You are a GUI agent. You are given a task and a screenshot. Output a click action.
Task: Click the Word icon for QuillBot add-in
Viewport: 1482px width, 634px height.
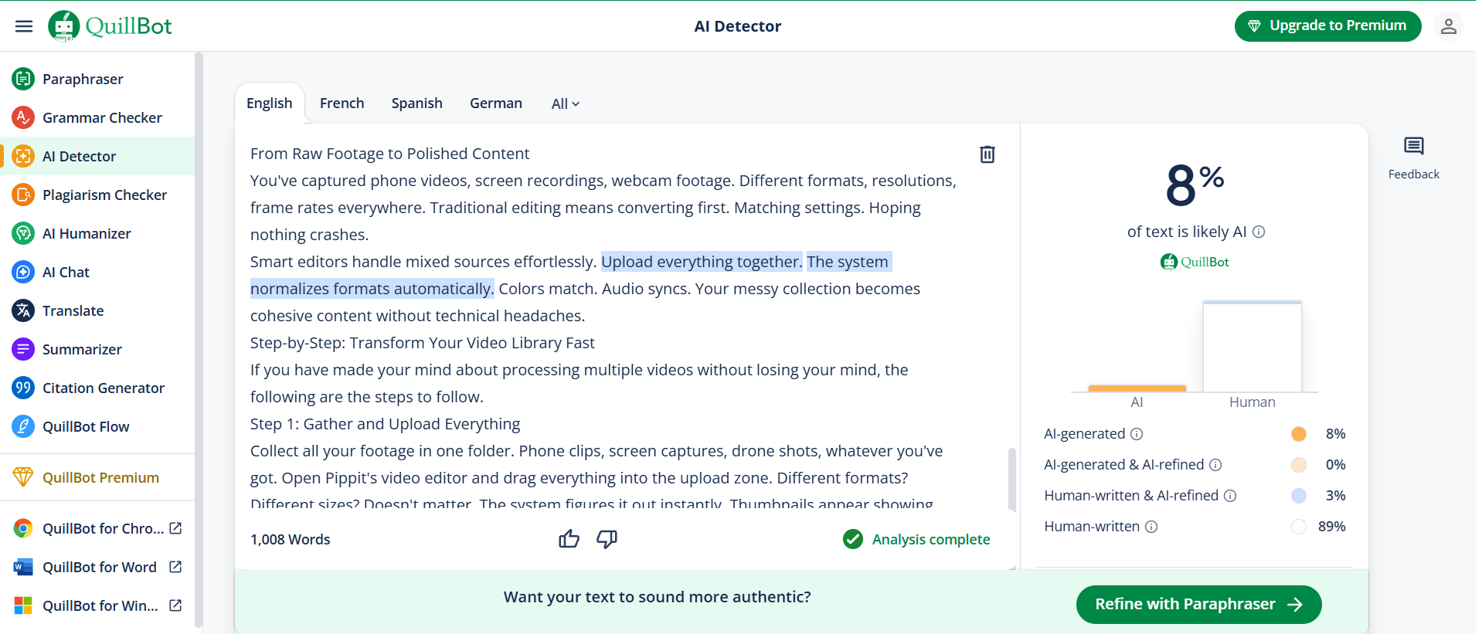pyautogui.click(x=23, y=567)
